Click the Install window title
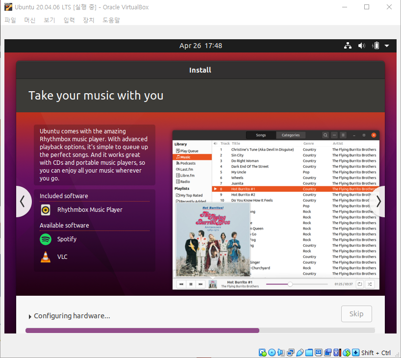This screenshot has height=358, width=401. [200, 70]
